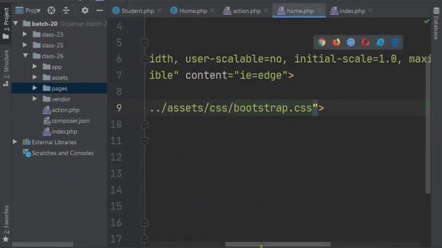This screenshot has height=248, width=442.
Task: Open in Internet Explorer browser icon
Action: click(x=381, y=42)
